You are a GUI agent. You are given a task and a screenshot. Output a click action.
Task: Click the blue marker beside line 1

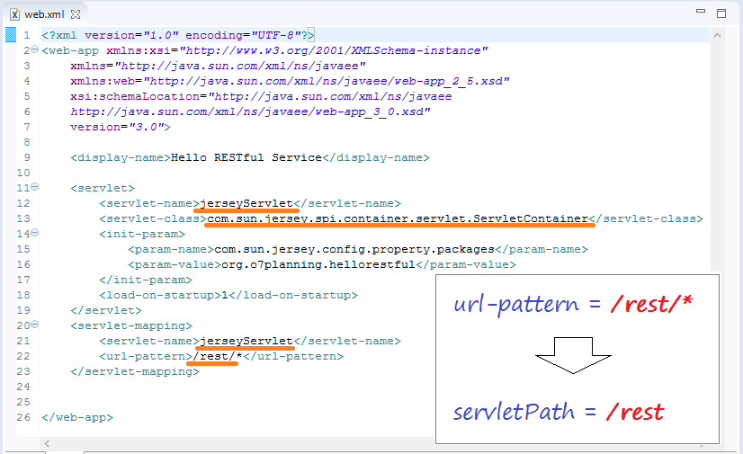(x=11, y=34)
